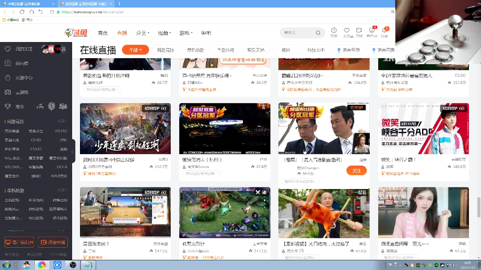The image size is (481, 270).
Task: Open 微笑 峡谷千分ADC stream thumbnail
Action: pyautogui.click(x=424, y=128)
